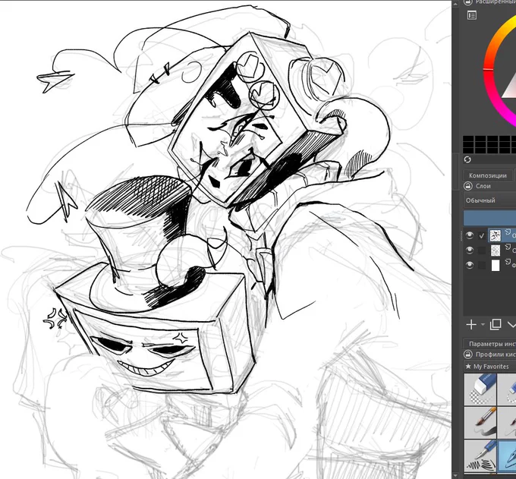This screenshot has height=479, width=516.
Task: Open the Обычный blend mode dropdown
Action: (490, 200)
